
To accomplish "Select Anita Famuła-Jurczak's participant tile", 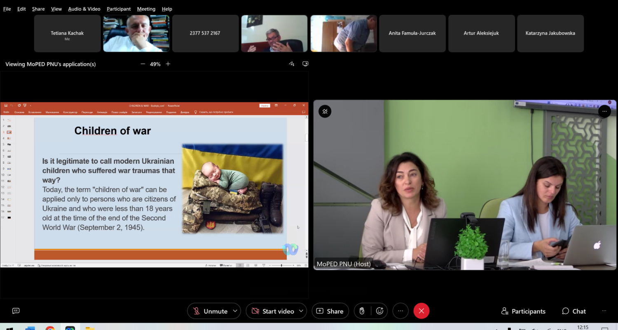I will click(x=412, y=33).
